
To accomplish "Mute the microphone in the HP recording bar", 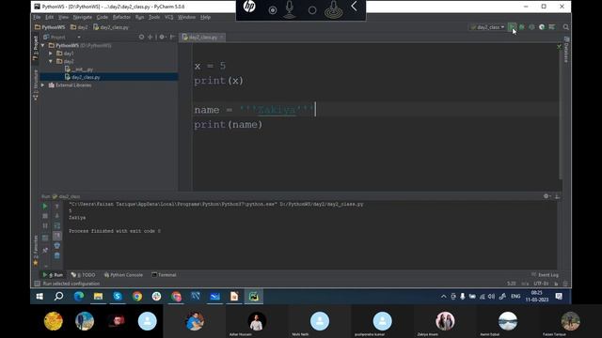I will click(x=290, y=9).
